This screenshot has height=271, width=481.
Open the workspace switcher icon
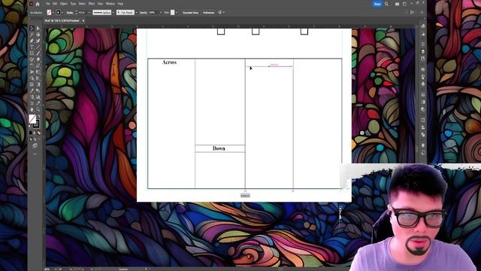tap(404, 4)
